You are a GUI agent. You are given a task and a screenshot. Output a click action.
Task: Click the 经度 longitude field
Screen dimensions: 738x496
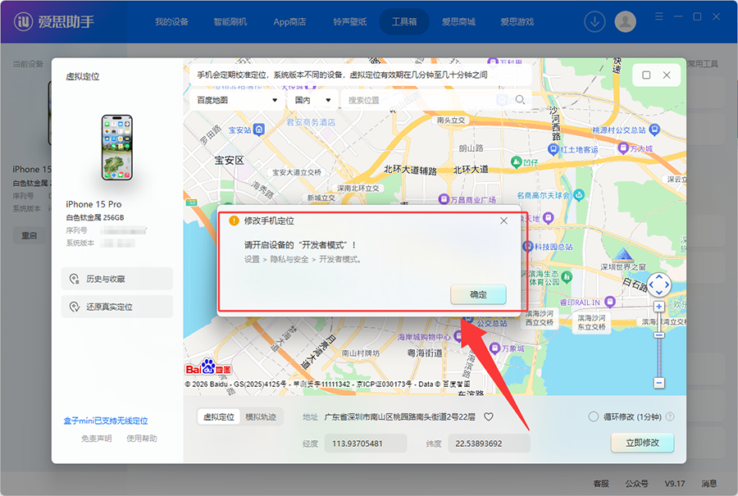coord(365,444)
